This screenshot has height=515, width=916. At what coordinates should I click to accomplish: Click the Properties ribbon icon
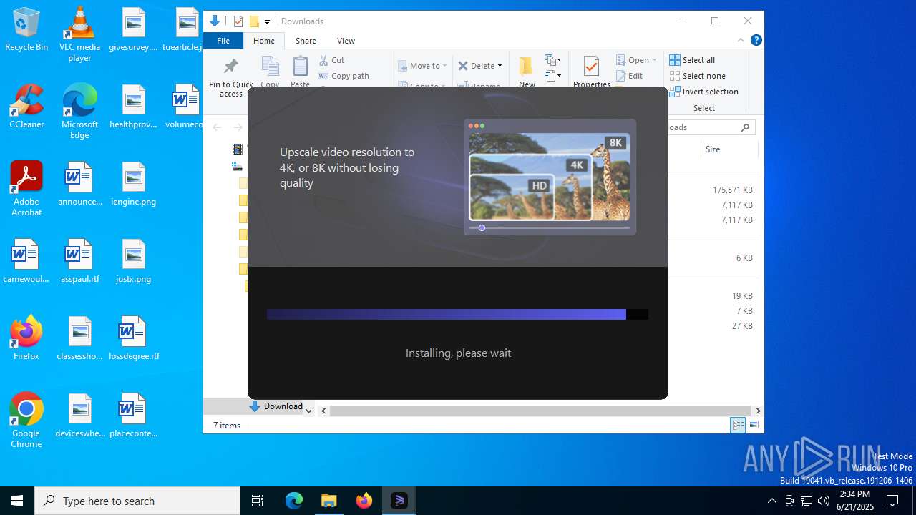click(591, 72)
